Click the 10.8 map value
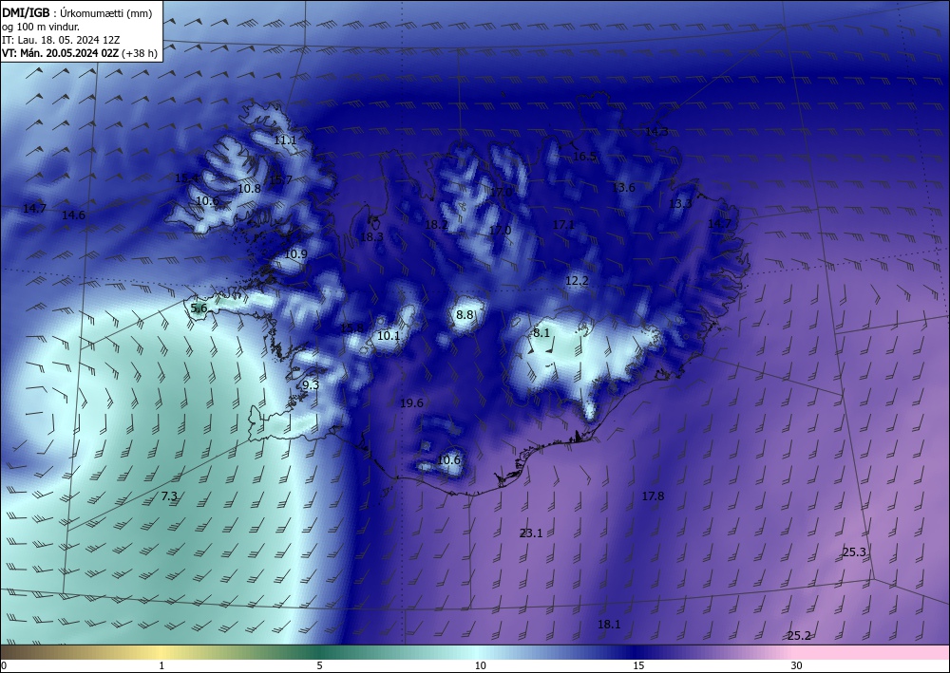950x673 pixels. tap(249, 188)
